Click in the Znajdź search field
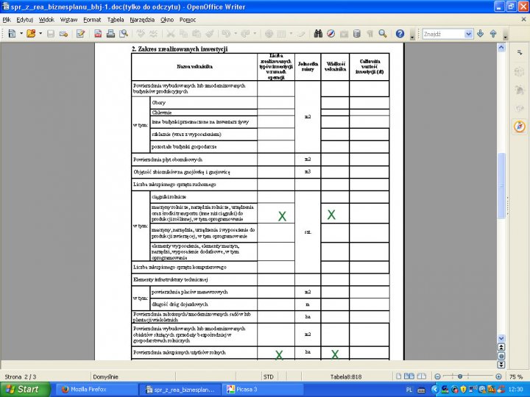The height and width of the screenshot is (397, 530). [443, 34]
